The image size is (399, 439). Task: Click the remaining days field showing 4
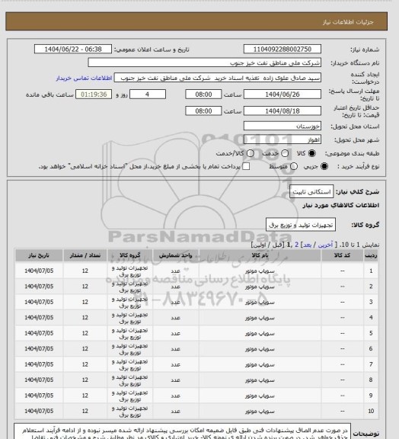coord(148,95)
